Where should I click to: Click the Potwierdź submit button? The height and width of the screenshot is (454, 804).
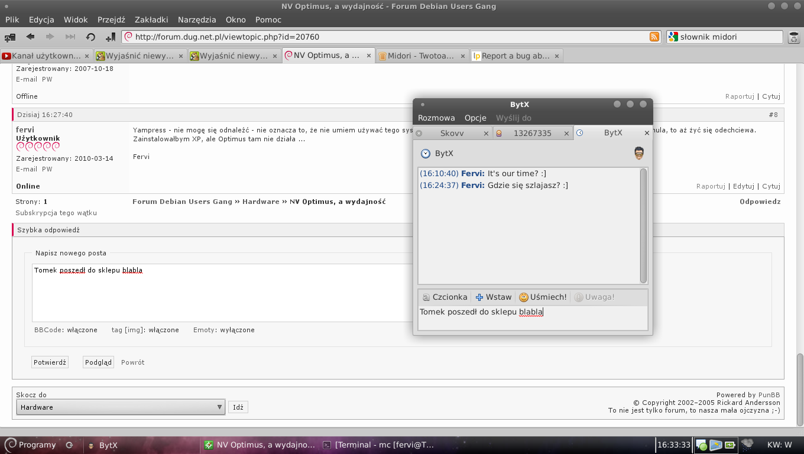click(50, 362)
